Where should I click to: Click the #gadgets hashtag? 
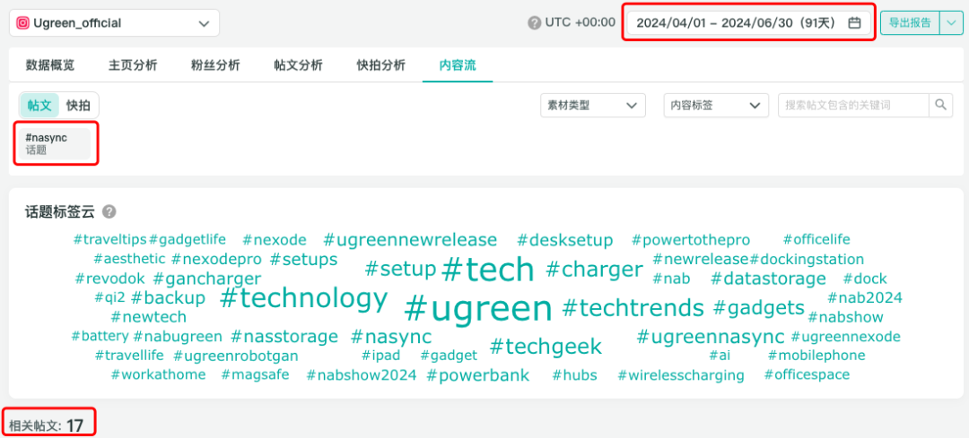tap(759, 308)
